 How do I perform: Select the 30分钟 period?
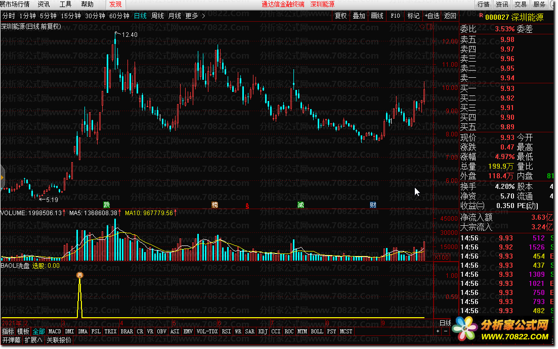pos(95,16)
